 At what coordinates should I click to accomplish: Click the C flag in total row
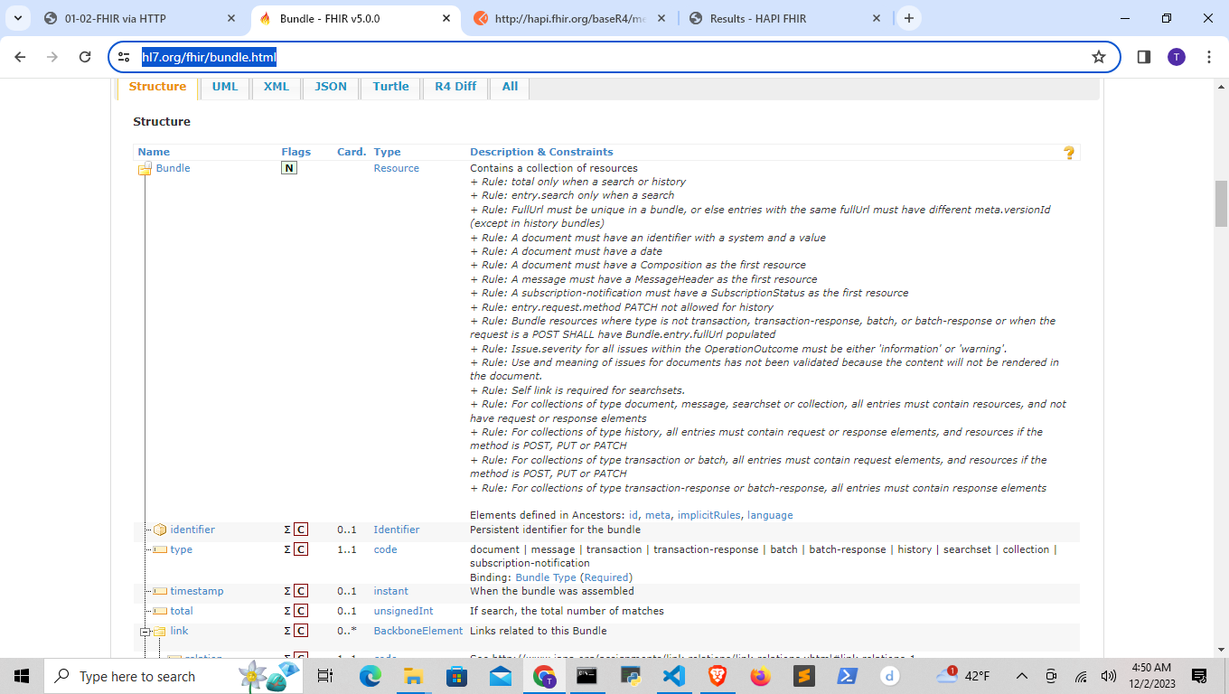click(x=301, y=611)
